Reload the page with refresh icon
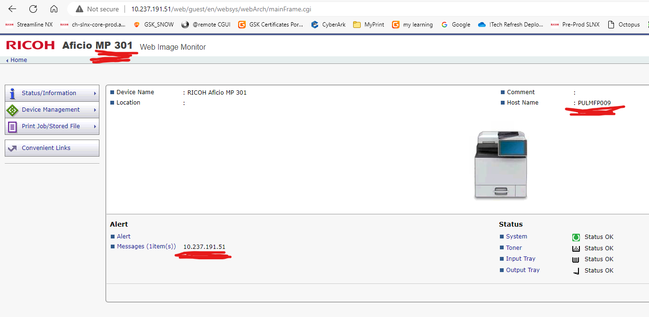649x317 pixels. point(33,9)
